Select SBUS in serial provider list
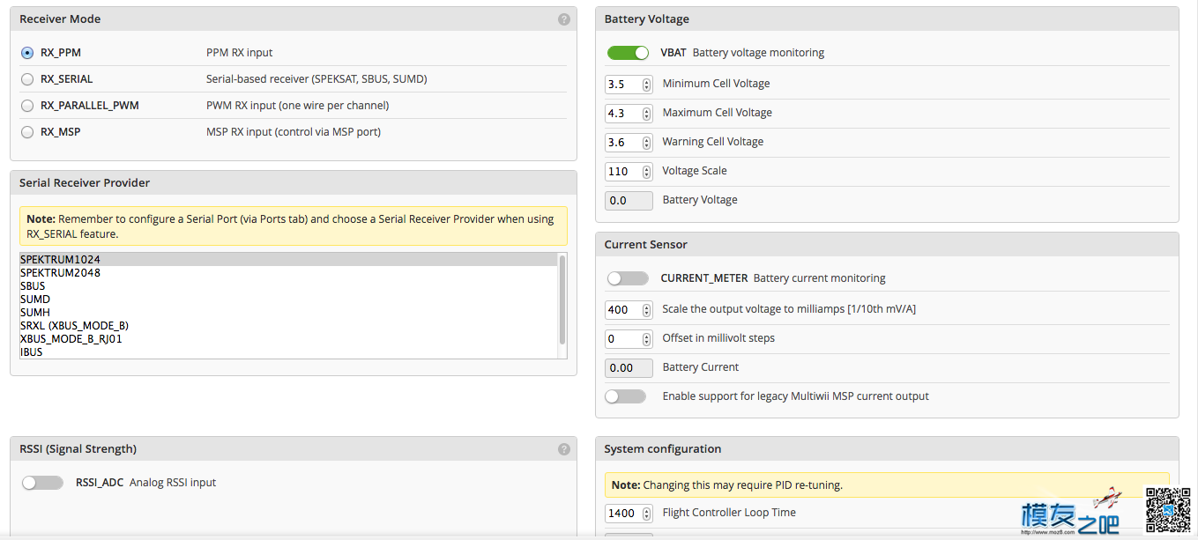 point(288,286)
